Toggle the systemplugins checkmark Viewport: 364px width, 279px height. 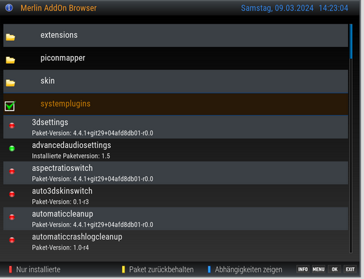click(x=10, y=106)
